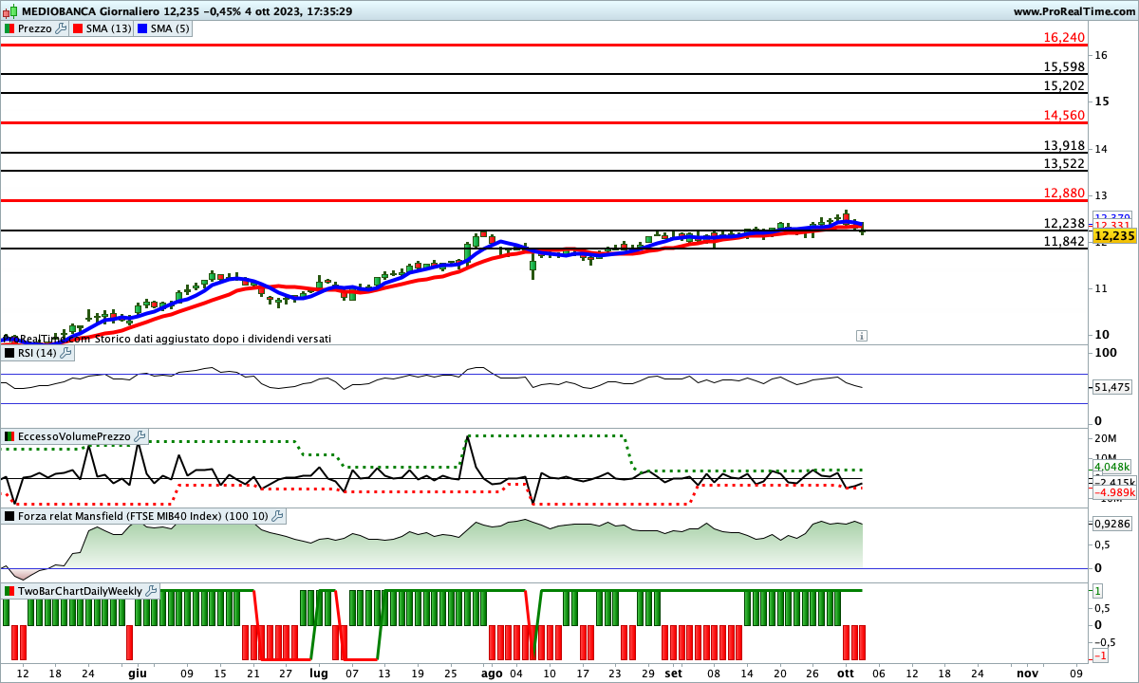1139x683 pixels.
Task: Click the 'giu' month label on the time axis
Action: (138, 673)
